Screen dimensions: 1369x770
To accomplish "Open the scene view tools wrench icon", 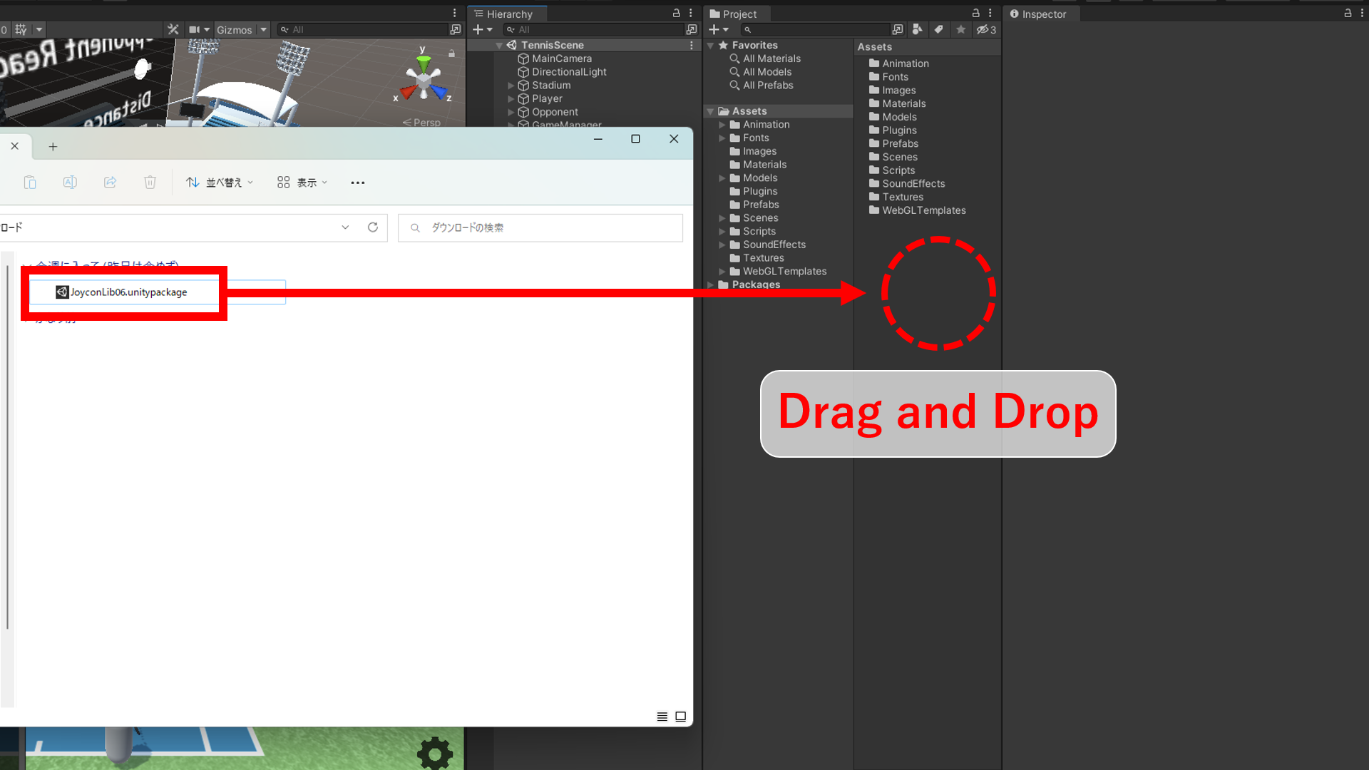I will [173, 29].
